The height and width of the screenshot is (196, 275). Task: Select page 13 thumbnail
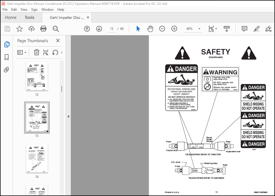click(x=37, y=117)
